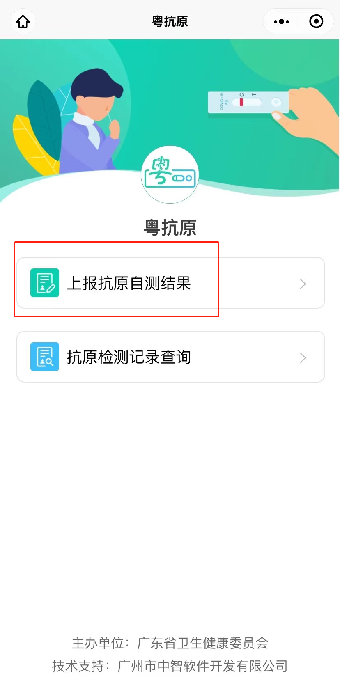The image size is (340, 678).
Task: Click the round 粤抗原 logo badge
Action: [170, 175]
